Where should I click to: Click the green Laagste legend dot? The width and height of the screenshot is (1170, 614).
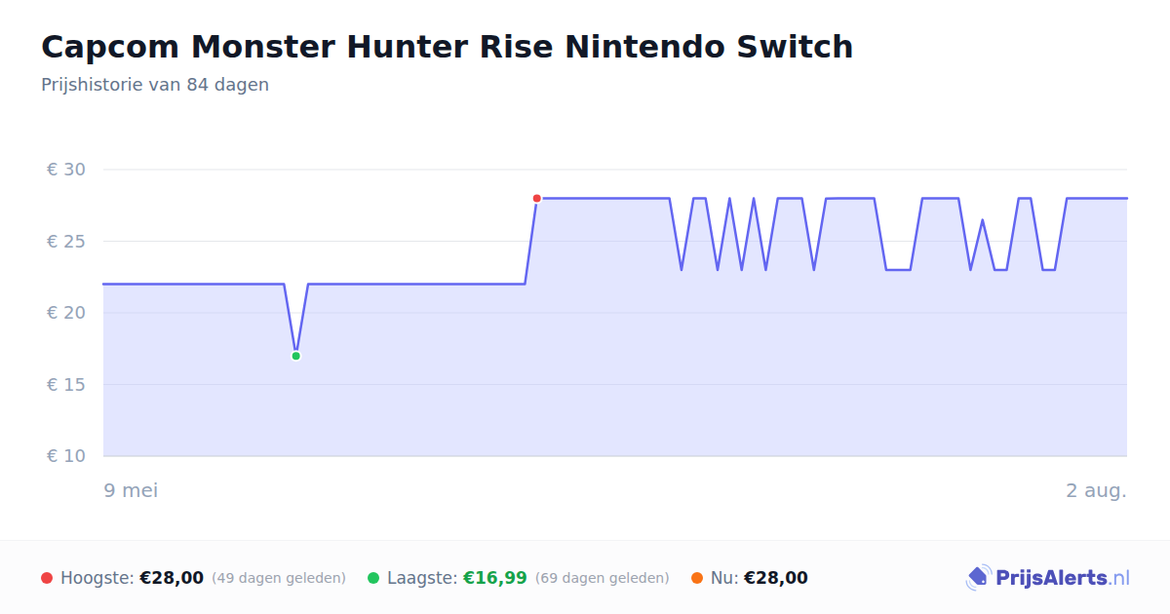pyautogui.click(x=373, y=578)
